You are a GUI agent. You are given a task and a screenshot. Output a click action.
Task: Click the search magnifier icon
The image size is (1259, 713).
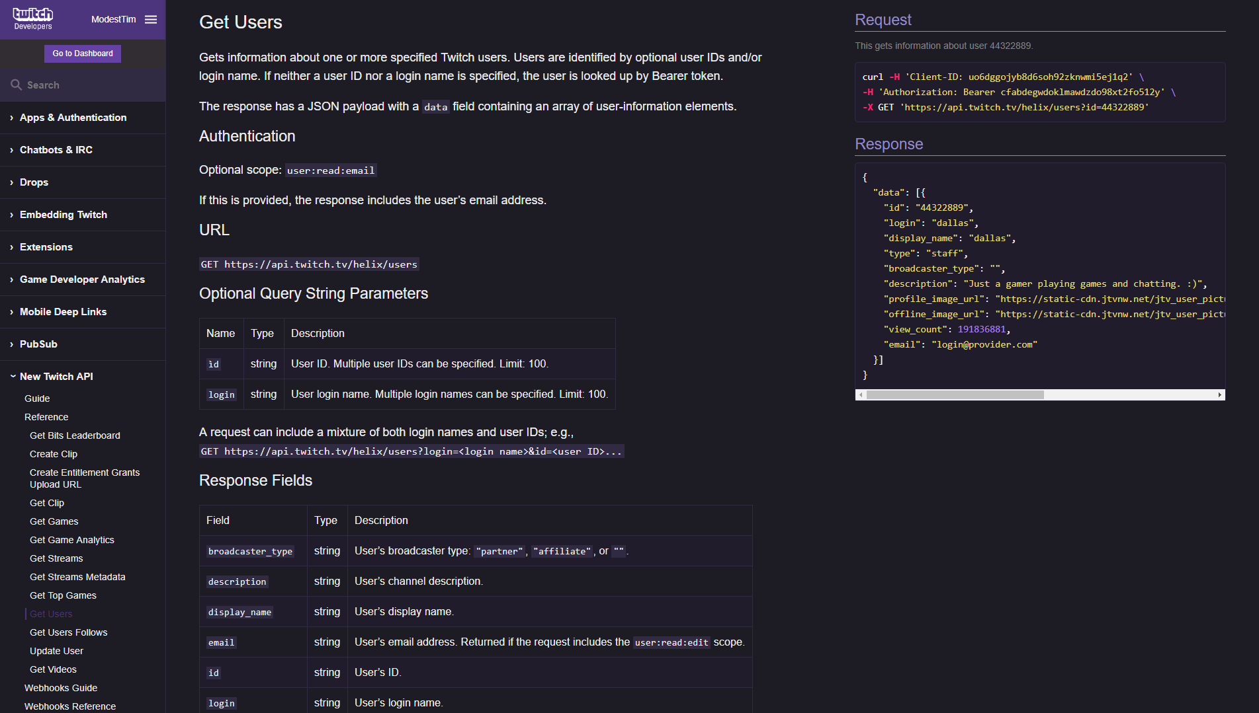pos(17,85)
